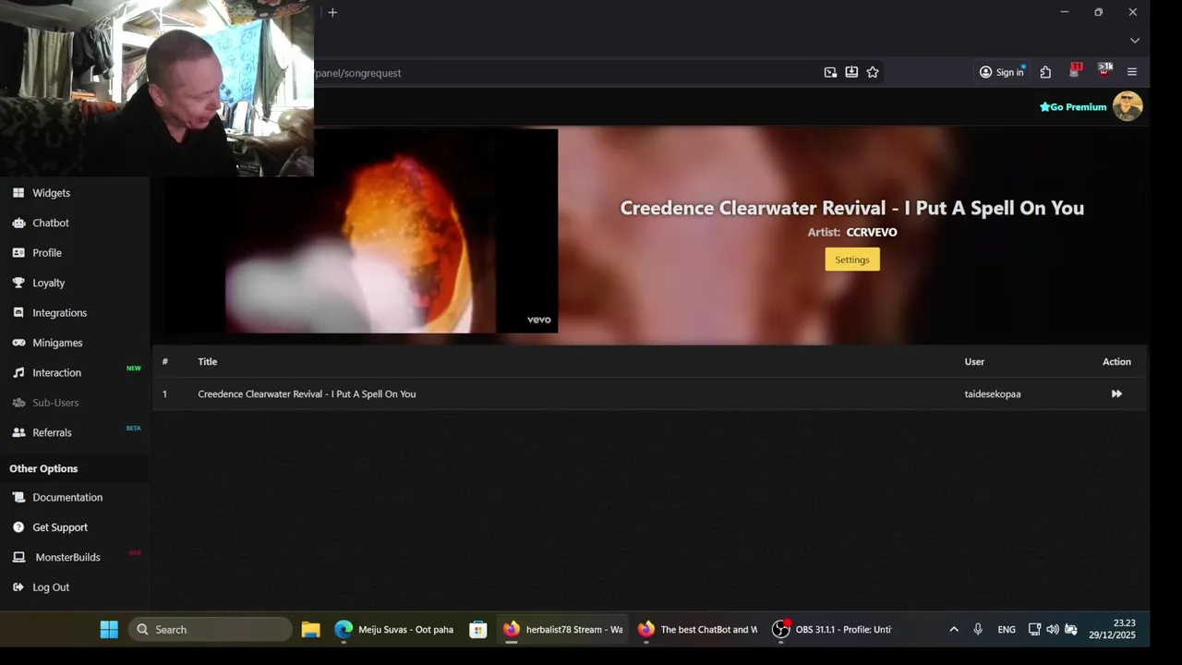Click the greyed-out Sub-Users people icon
The width and height of the screenshot is (1182, 665).
click(x=18, y=403)
